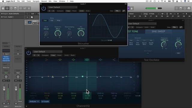Click the horizontal auto zoom icon
192x108 pixels.
click(171, 14)
